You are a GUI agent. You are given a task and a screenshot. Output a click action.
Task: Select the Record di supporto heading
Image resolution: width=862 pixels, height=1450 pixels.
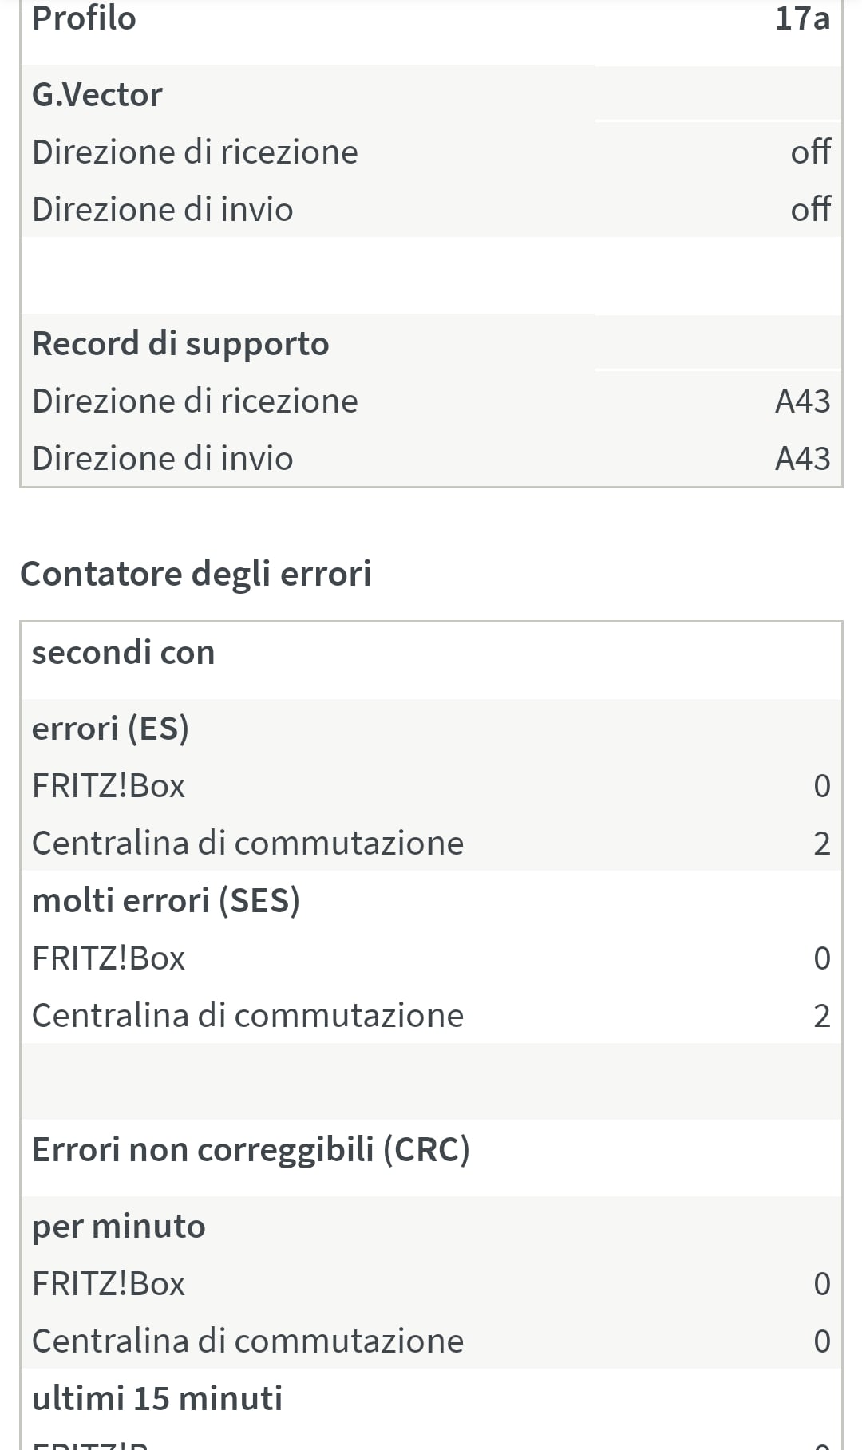pos(180,344)
